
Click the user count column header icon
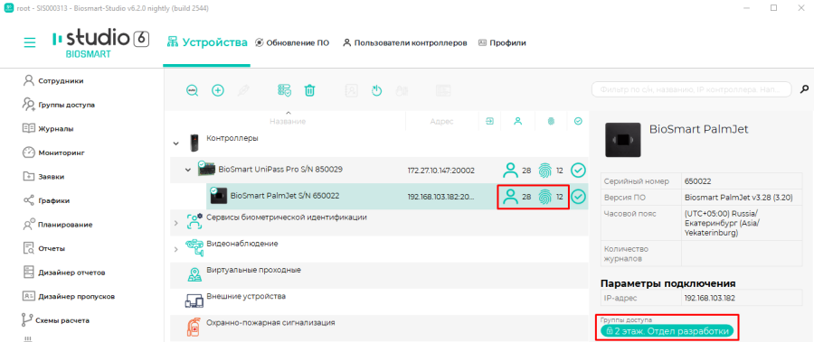tap(517, 121)
